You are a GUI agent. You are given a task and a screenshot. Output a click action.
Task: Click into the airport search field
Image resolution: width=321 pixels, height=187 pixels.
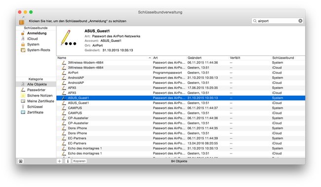coord(277,21)
